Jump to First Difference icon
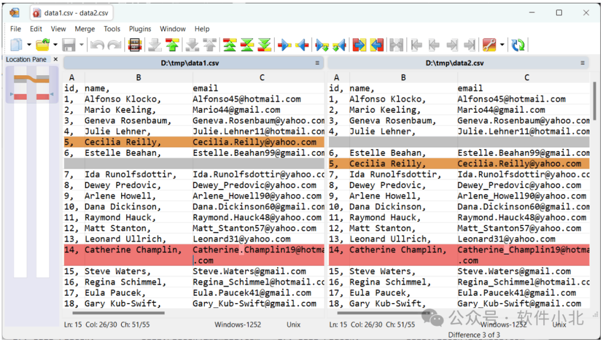 (x=229, y=45)
